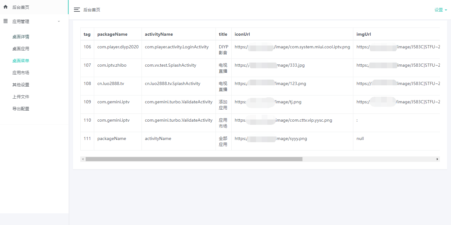Go to 桌面菜单 page
451x225 pixels.
[21, 61]
